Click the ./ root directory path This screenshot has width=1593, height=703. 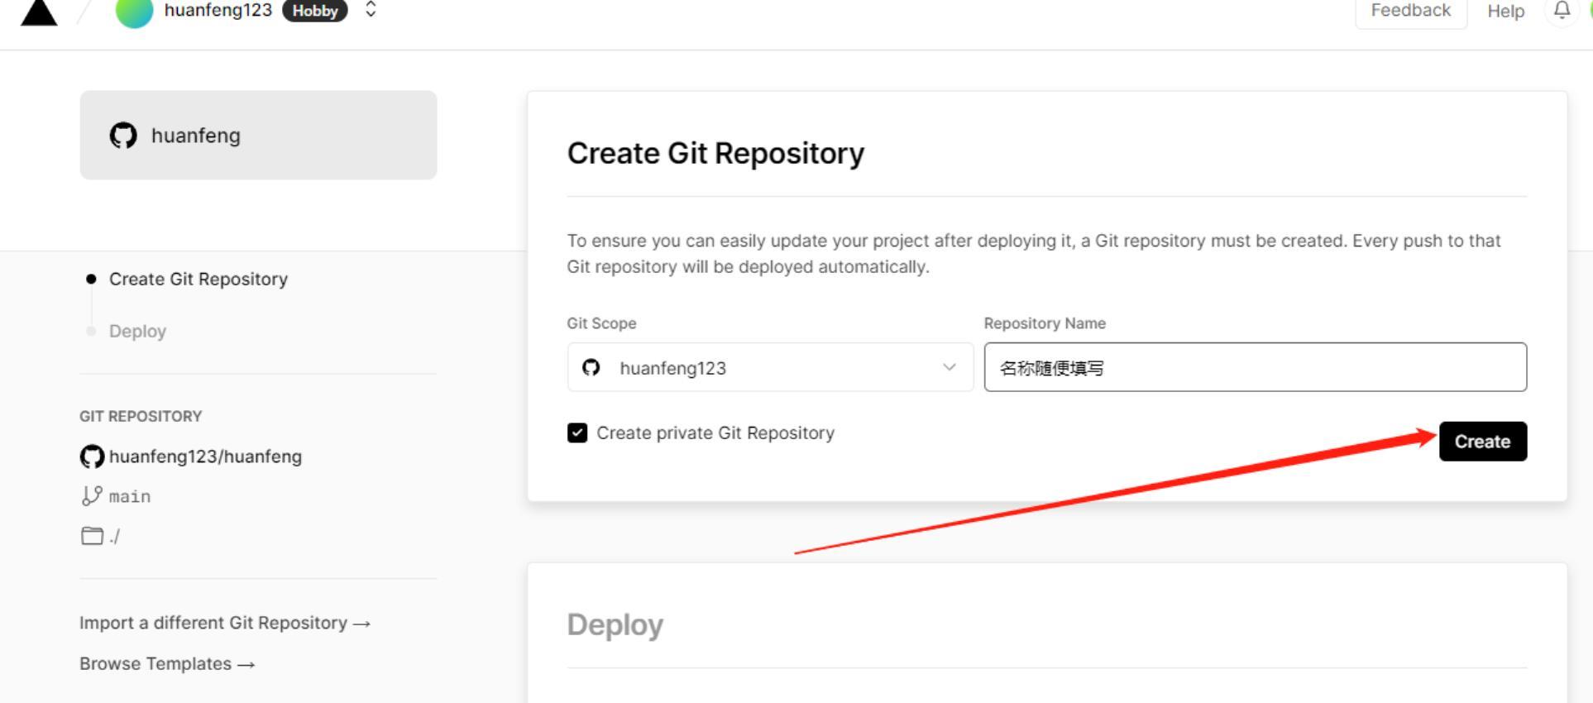[114, 537]
